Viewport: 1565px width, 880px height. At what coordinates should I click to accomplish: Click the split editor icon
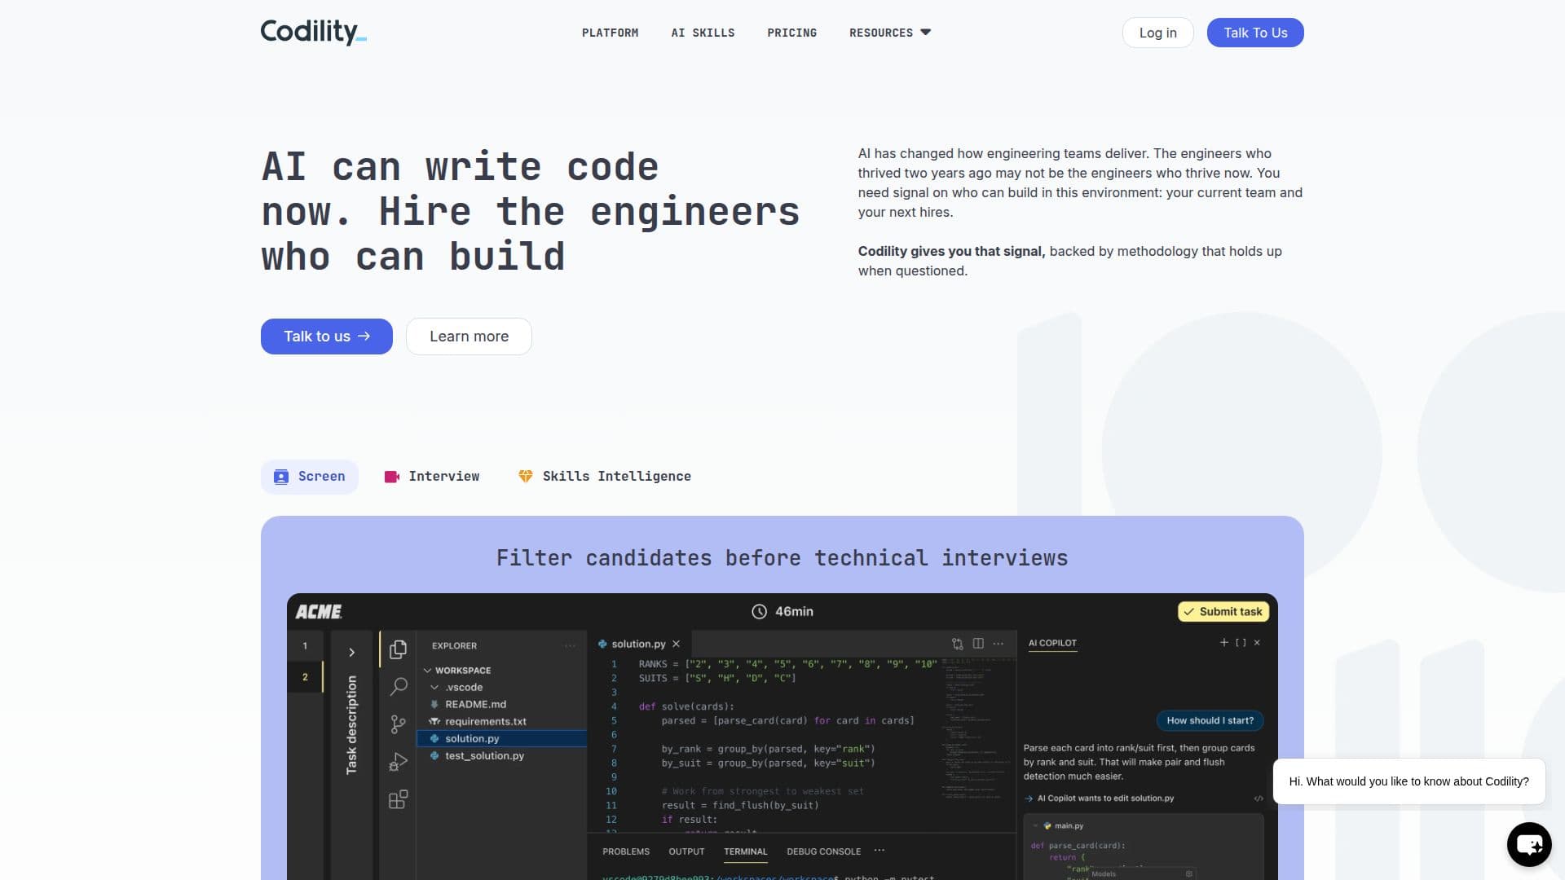pyautogui.click(x=978, y=644)
